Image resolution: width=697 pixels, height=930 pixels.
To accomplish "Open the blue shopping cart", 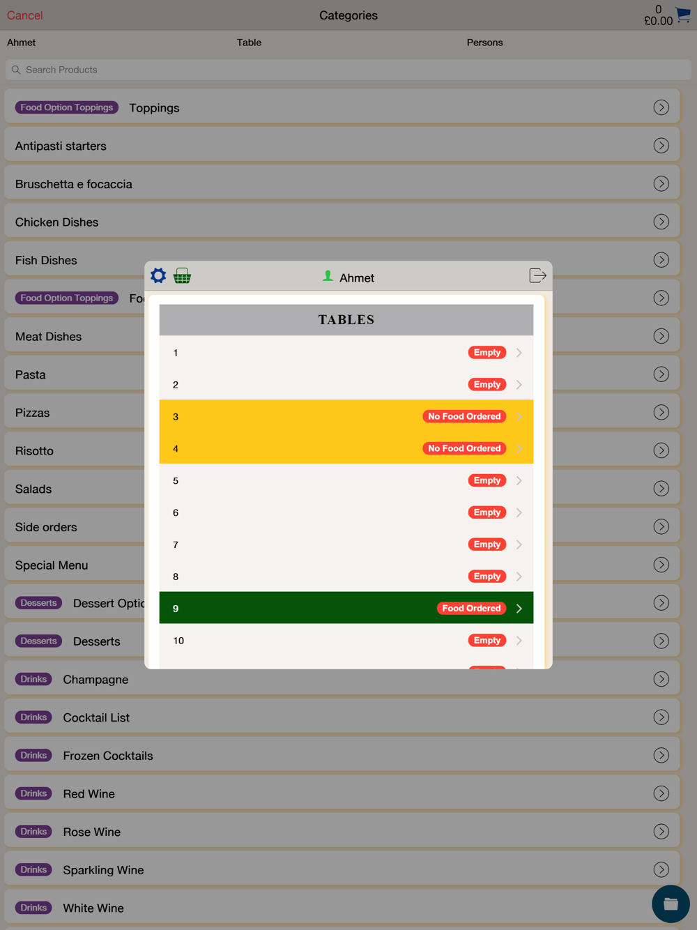I will (683, 15).
